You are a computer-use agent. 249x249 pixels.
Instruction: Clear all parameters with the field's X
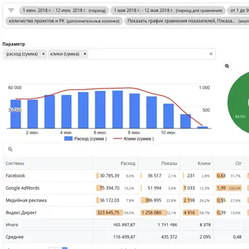click(211, 54)
